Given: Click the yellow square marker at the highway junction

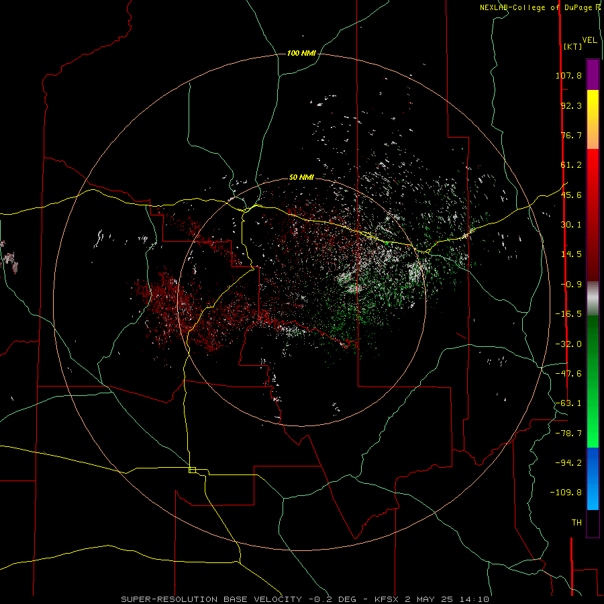Looking at the screenshot, I should [x=192, y=470].
